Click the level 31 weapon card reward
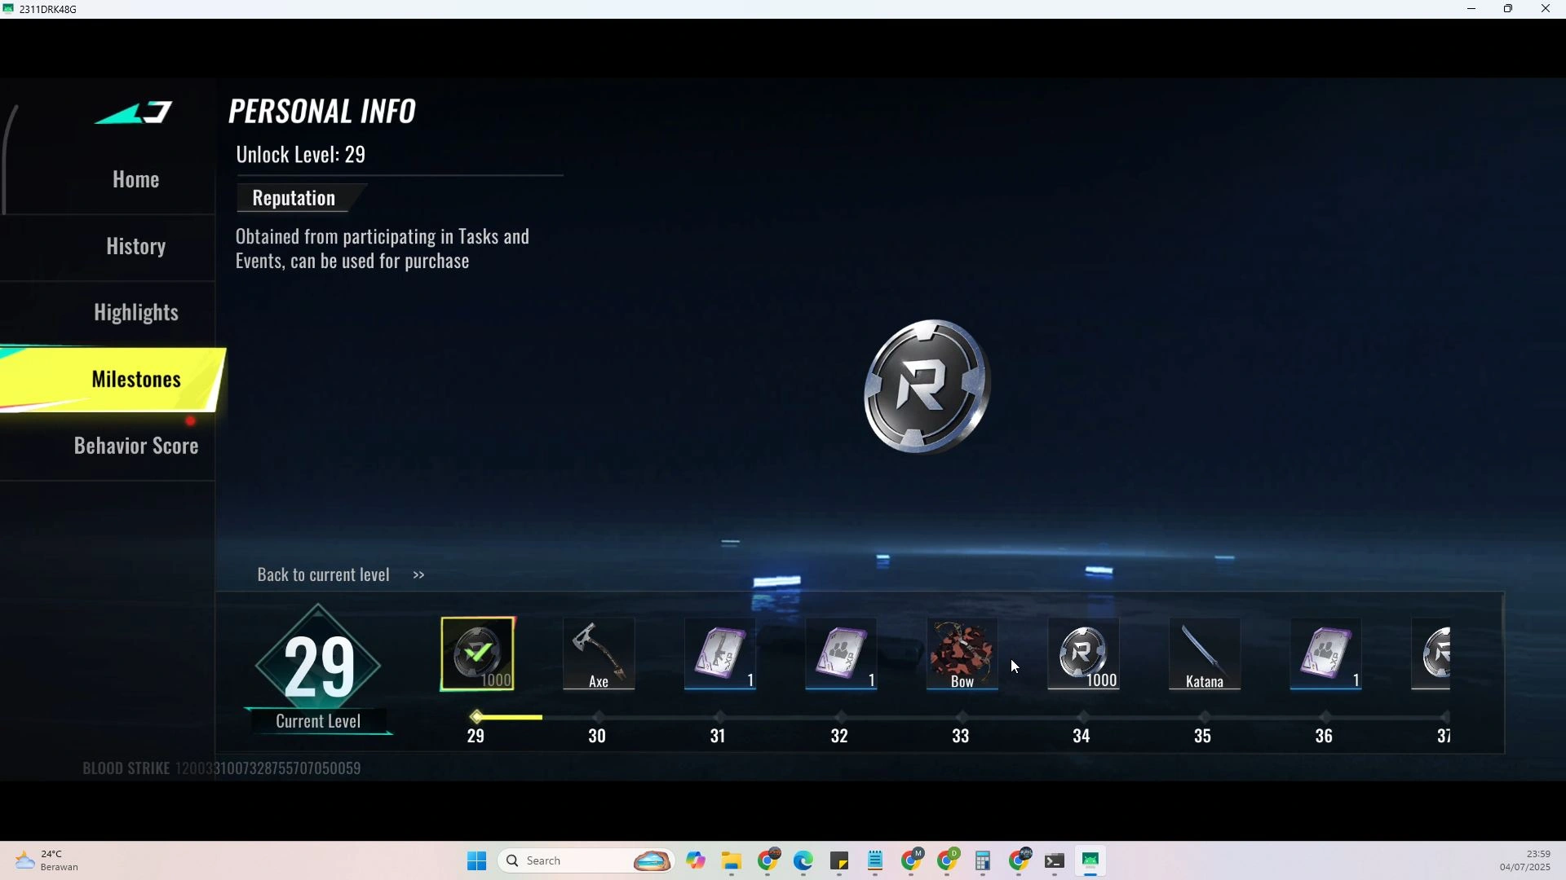 (x=720, y=654)
